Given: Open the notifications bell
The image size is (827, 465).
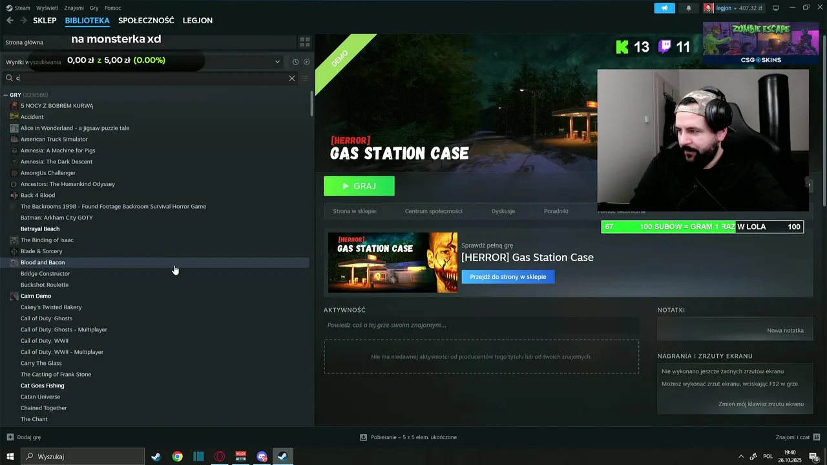Looking at the screenshot, I should coord(688,8).
